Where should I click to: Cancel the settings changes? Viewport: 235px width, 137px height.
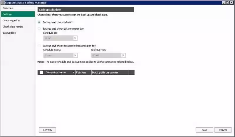point(223,130)
